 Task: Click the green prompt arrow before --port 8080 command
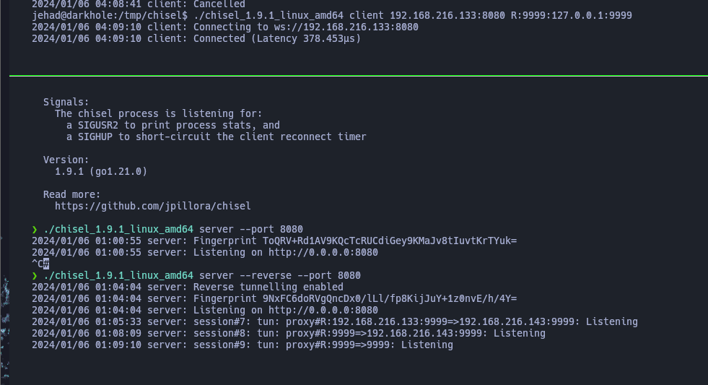click(x=35, y=229)
